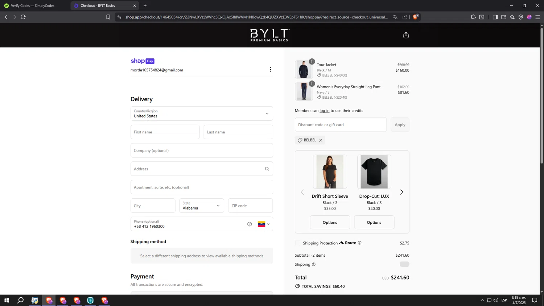
Task: Open Brave Leo AI sparkle icon
Action: (x=512, y=17)
